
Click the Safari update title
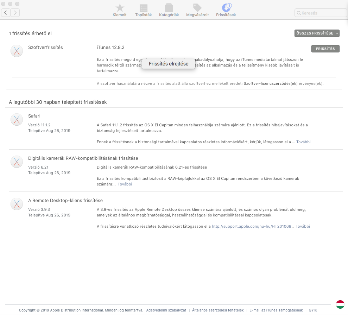tap(34, 116)
